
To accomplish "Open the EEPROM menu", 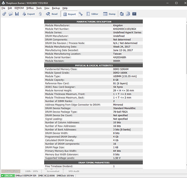I will coord(19,8).
